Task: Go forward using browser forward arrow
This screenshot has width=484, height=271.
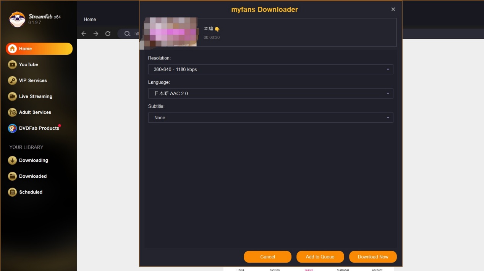Action: point(96,34)
